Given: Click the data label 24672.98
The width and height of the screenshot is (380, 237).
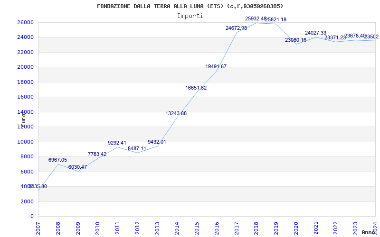Looking at the screenshot, I should point(236,28).
